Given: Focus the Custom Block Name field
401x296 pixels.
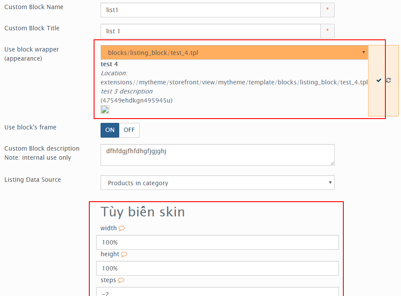Looking at the screenshot, I should point(211,10).
